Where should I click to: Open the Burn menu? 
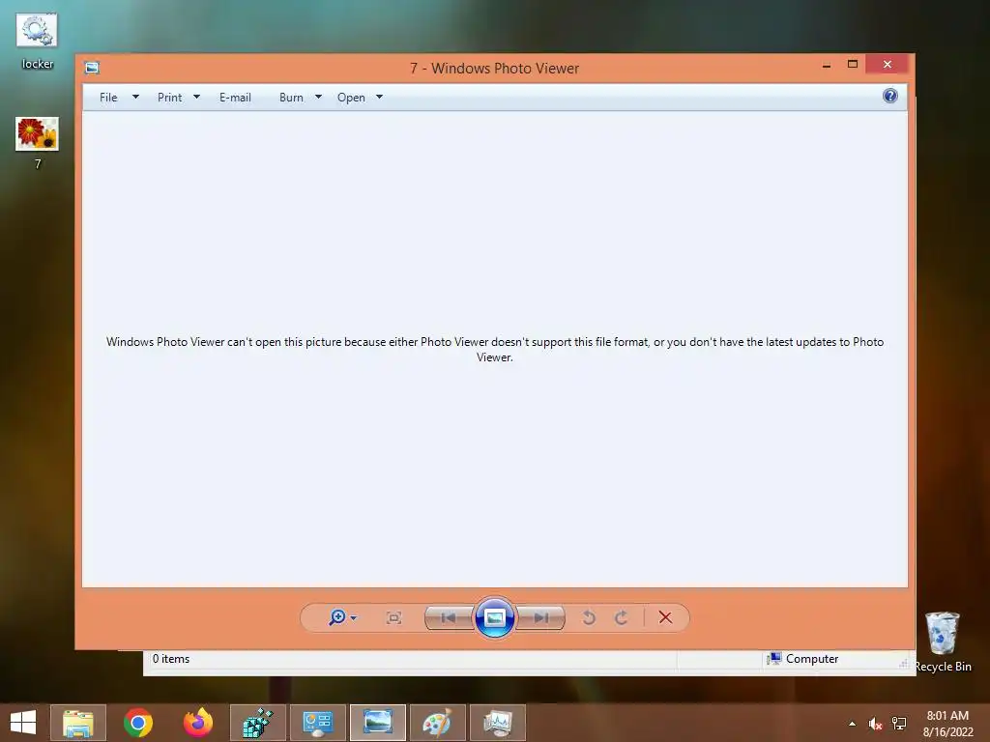291,98
